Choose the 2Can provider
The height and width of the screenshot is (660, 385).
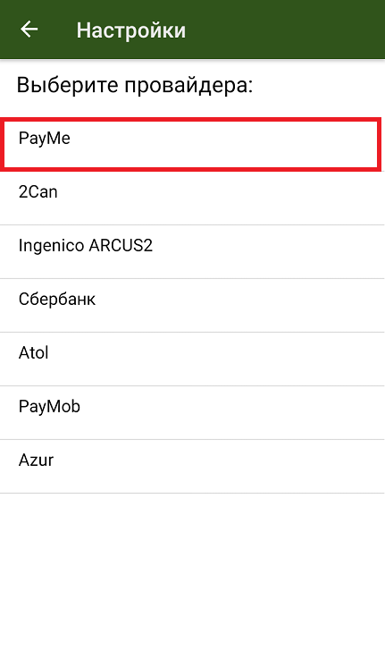[x=192, y=198]
